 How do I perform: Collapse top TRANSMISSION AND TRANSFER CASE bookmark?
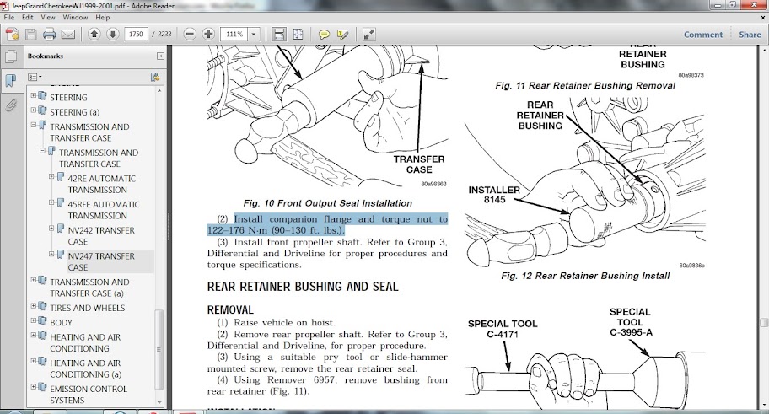tap(34, 125)
